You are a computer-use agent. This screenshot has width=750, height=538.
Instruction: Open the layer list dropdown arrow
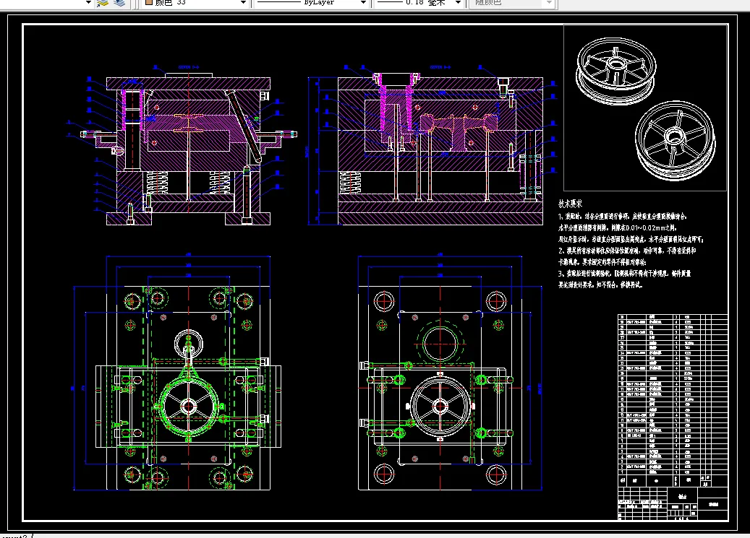(x=88, y=2)
